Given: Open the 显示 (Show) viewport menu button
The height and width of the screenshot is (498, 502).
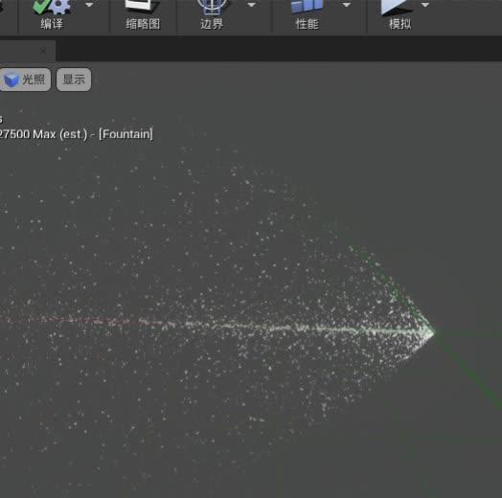Looking at the screenshot, I should [x=74, y=79].
